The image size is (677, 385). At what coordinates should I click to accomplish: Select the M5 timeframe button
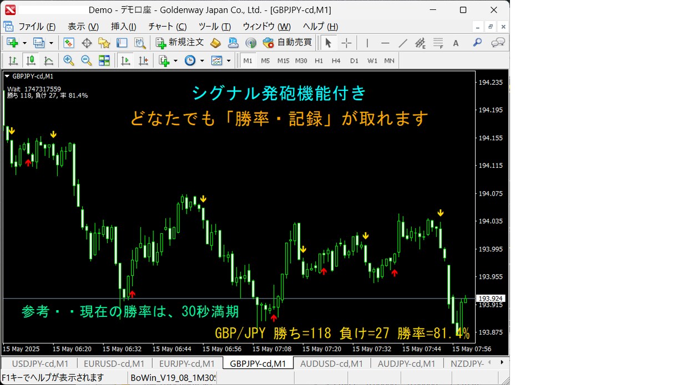(265, 60)
